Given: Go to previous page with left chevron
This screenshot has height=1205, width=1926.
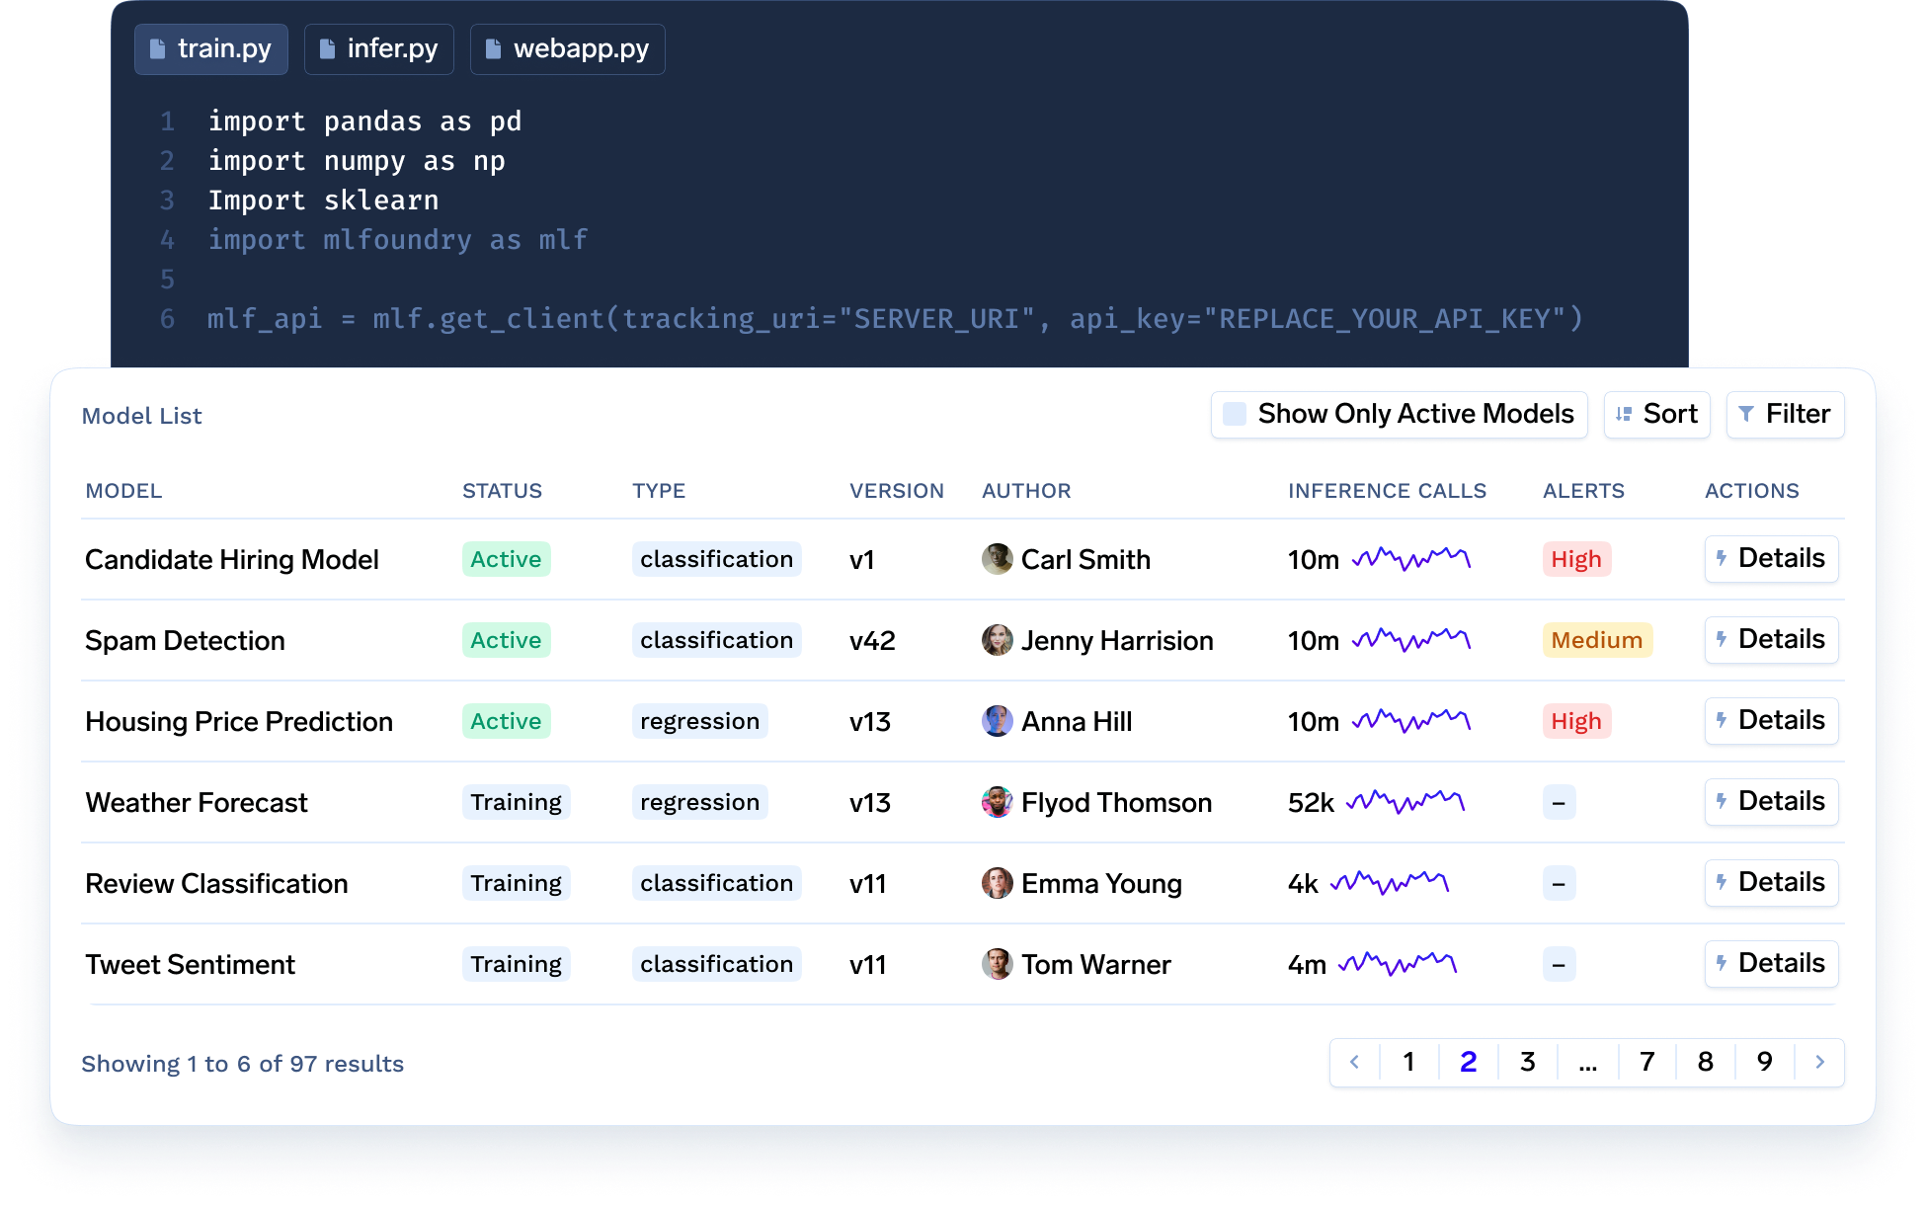Looking at the screenshot, I should point(1354,1062).
